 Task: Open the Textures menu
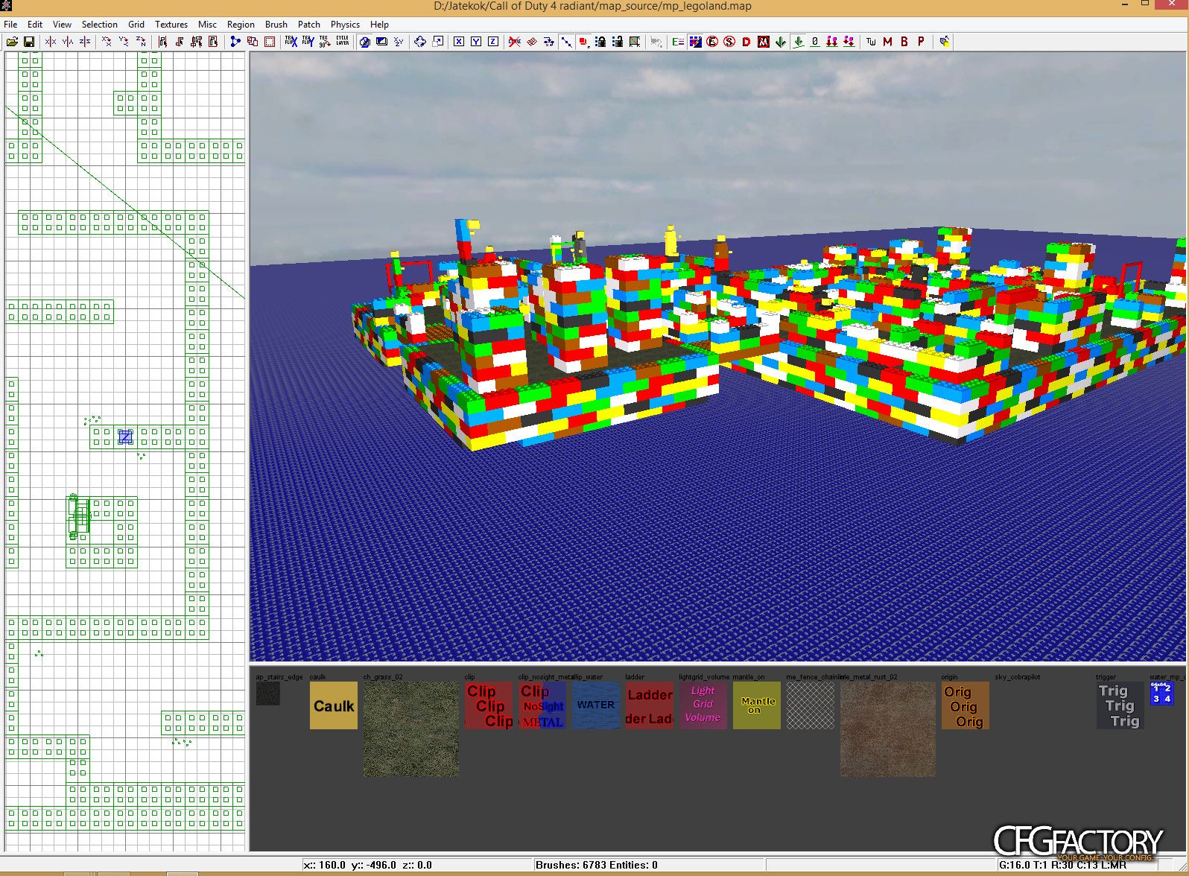pyautogui.click(x=171, y=24)
